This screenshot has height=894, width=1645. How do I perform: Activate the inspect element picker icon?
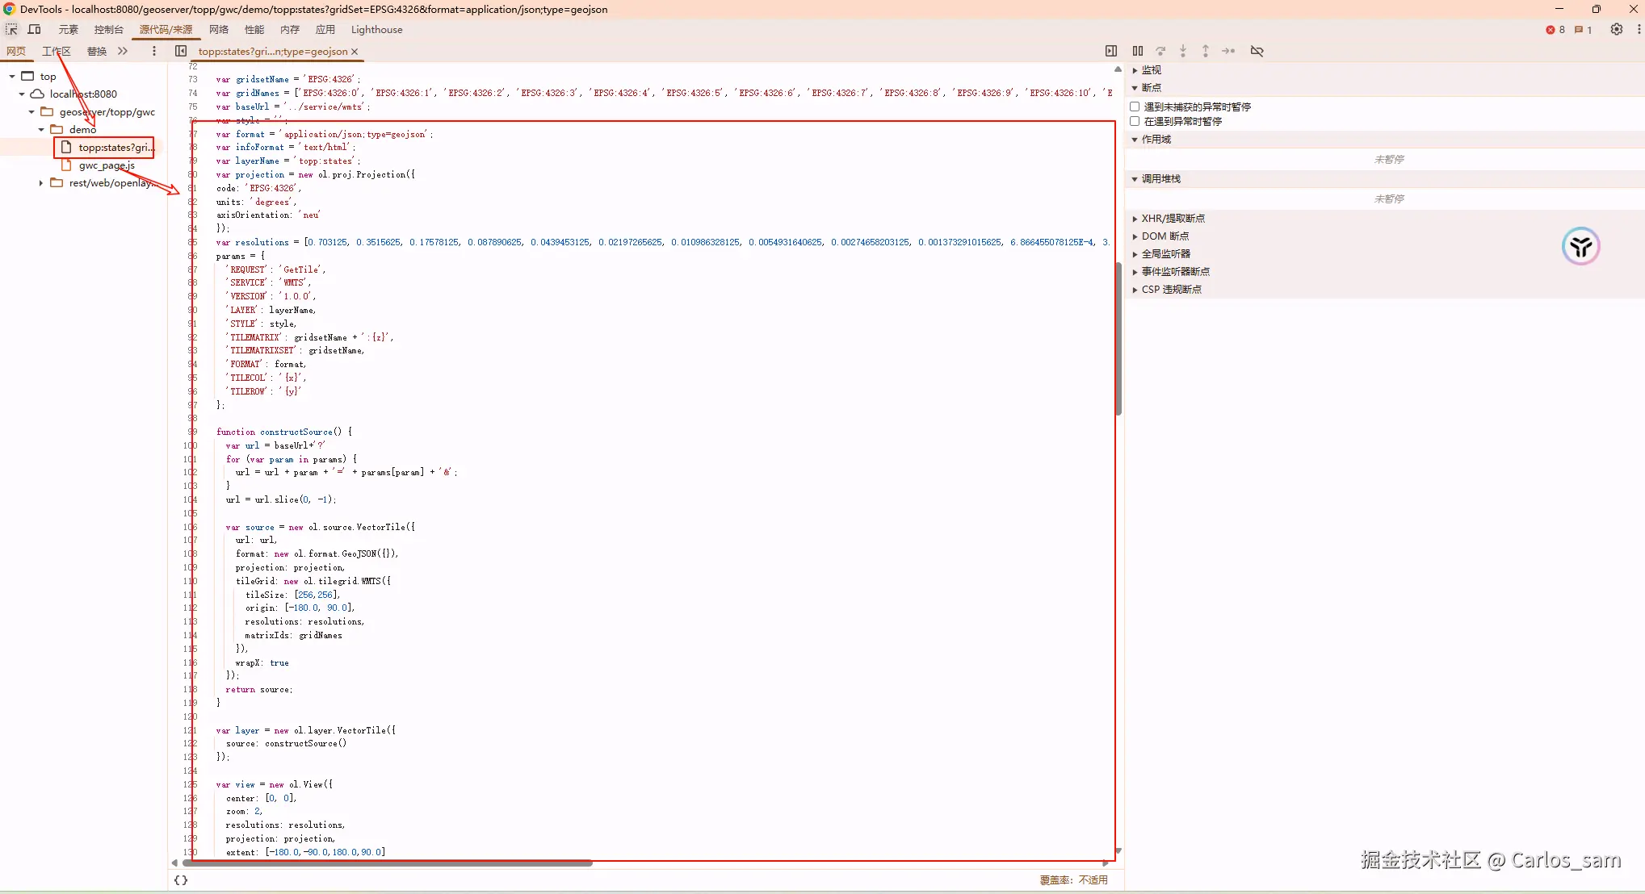(11, 30)
